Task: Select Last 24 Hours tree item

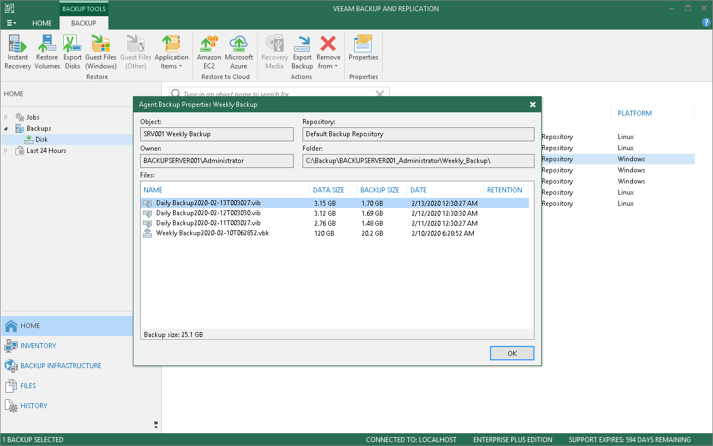Action: 46,151
